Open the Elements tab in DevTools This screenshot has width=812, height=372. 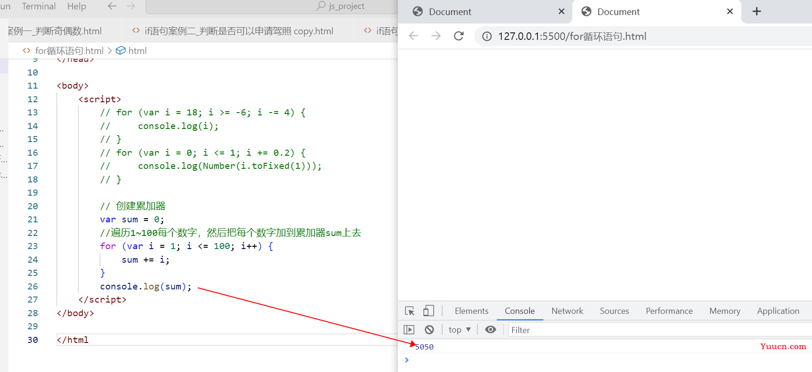click(x=471, y=311)
